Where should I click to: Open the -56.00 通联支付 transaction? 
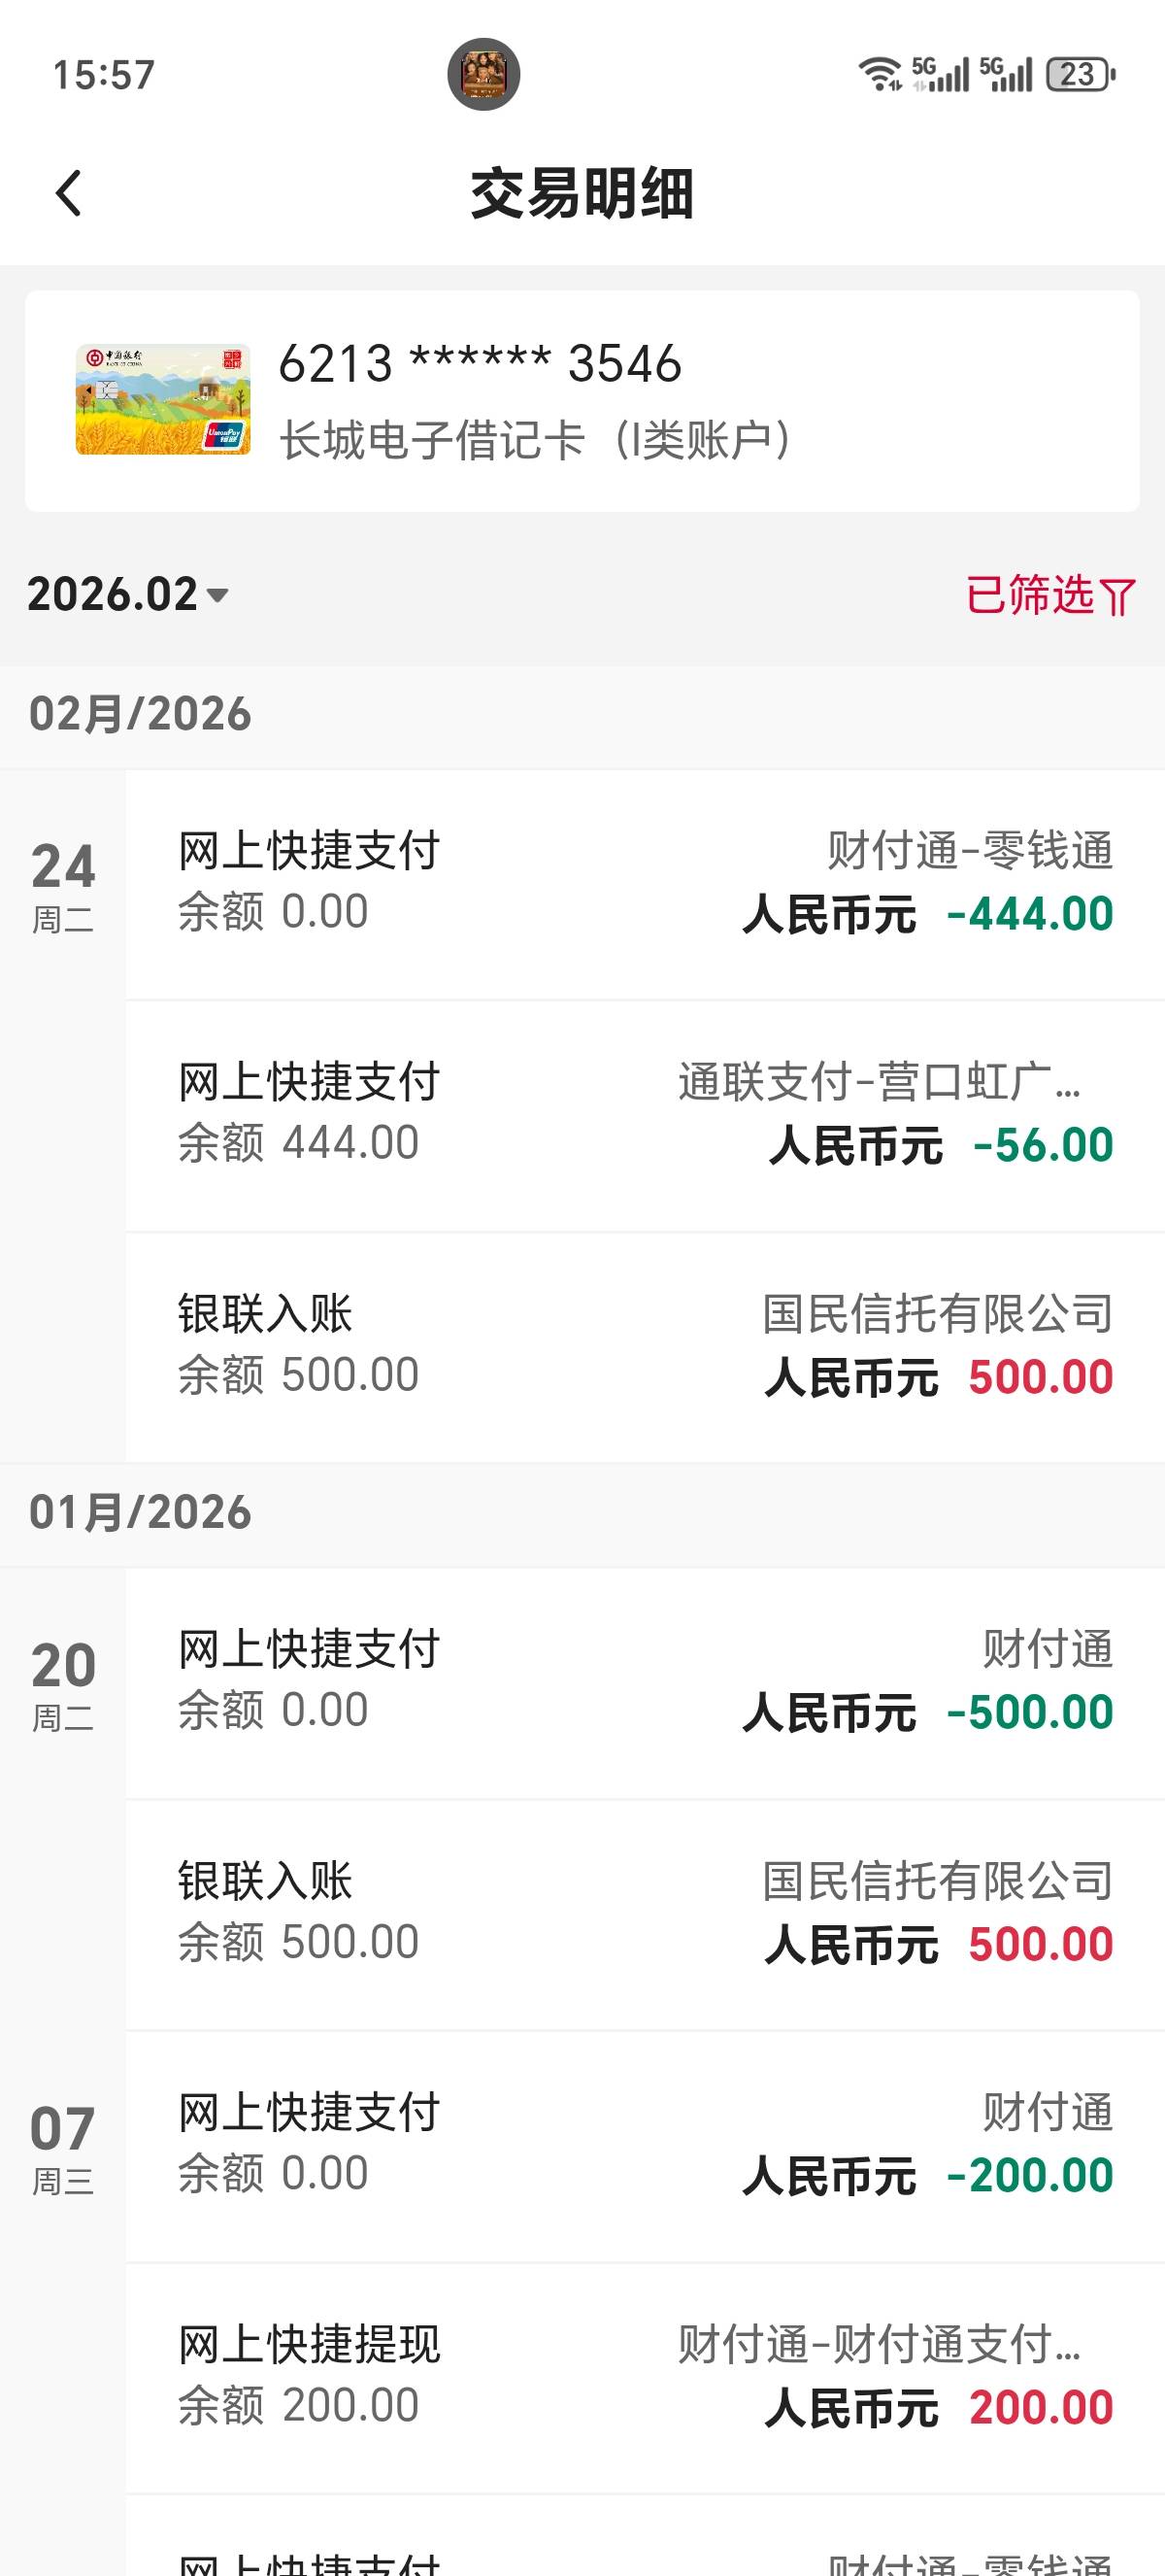[645, 1115]
